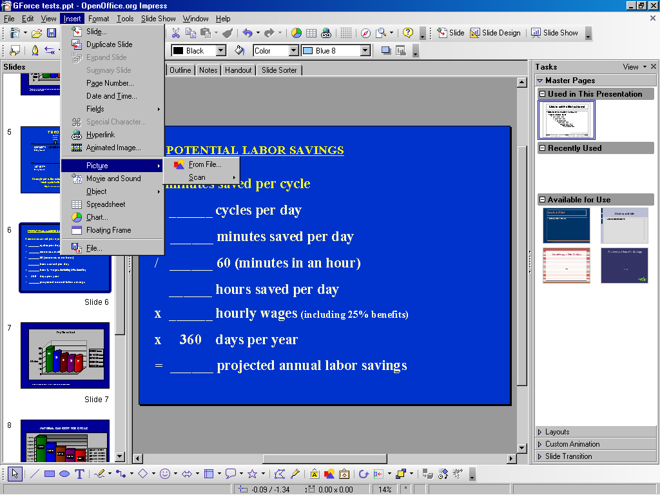
Task: Click the Slide Design button
Action: pyautogui.click(x=495, y=33)
